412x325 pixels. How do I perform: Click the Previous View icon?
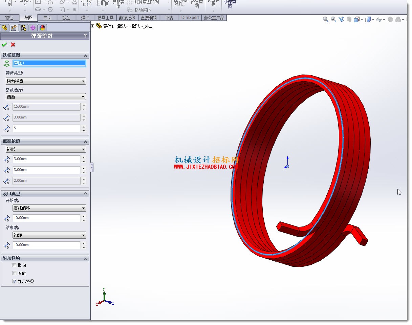tap(341, 20)
